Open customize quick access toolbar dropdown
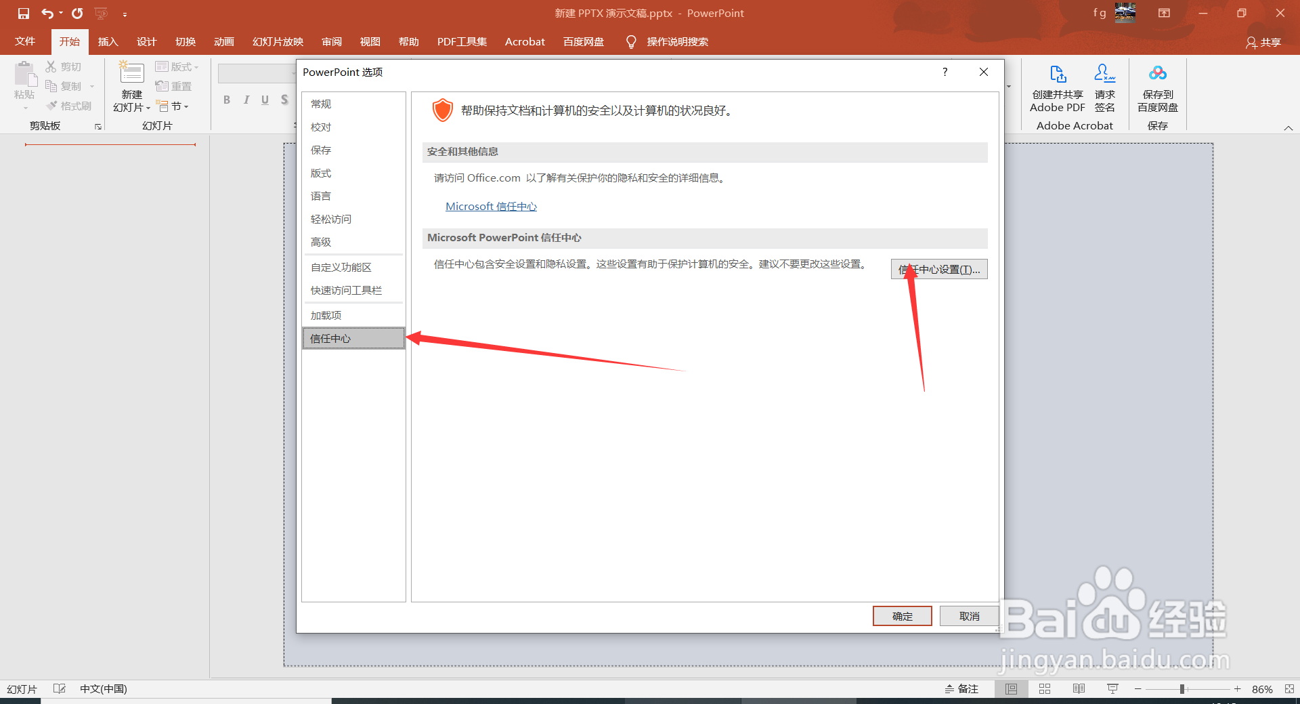This screenshot has width=1300, height=704. point(125,14)
